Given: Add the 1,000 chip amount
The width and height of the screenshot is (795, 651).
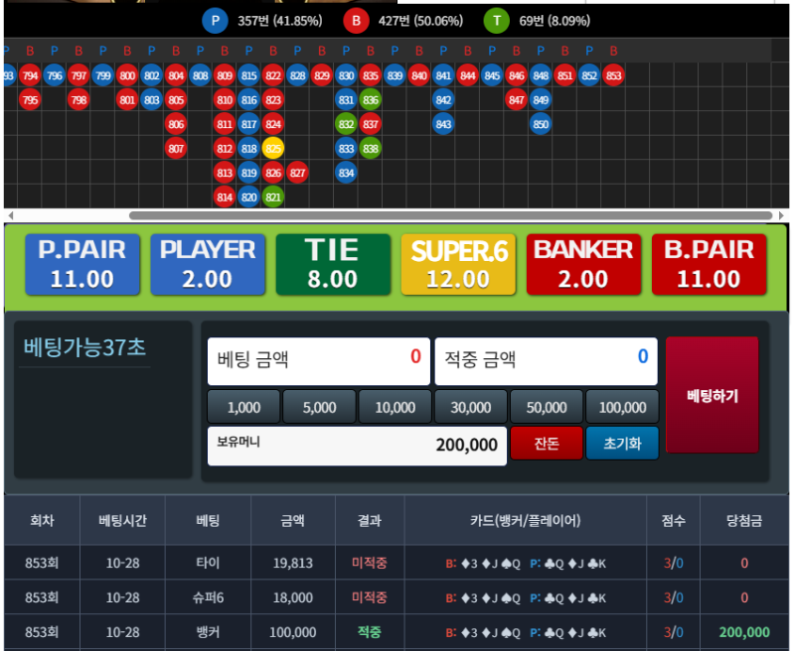Looking at the screenshot, I should pyautogui.click(x=243, y=407).
